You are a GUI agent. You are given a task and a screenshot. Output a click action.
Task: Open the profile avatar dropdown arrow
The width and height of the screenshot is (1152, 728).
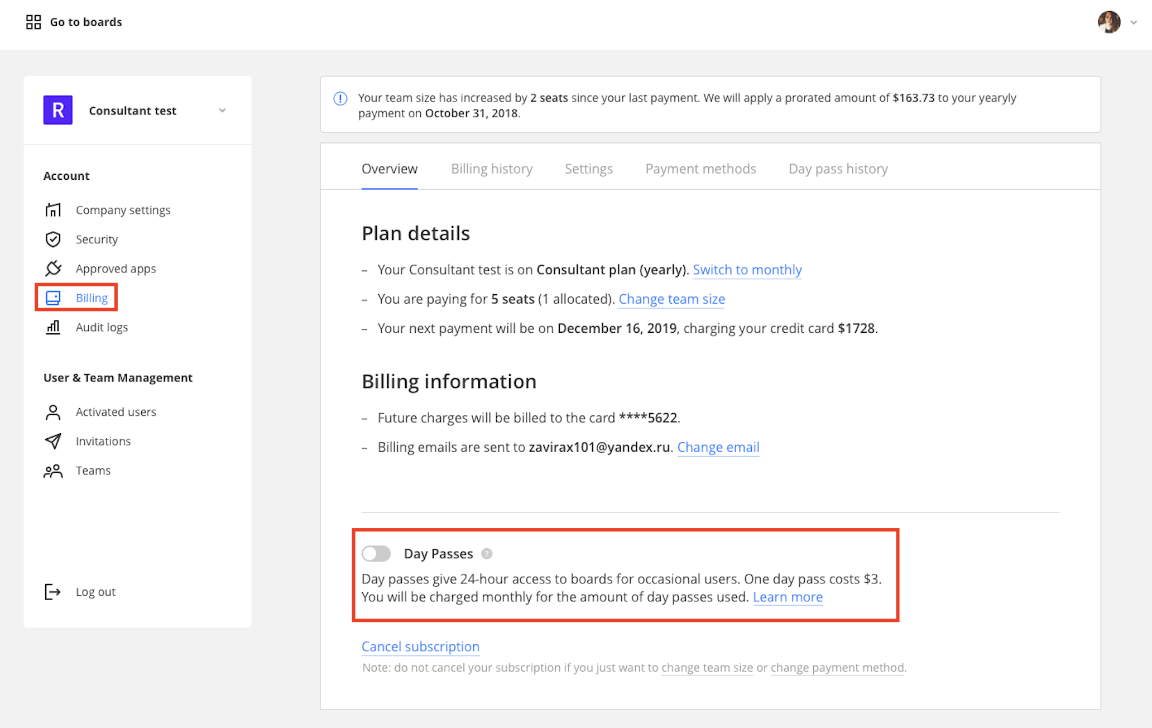(x=1134, y=22)
